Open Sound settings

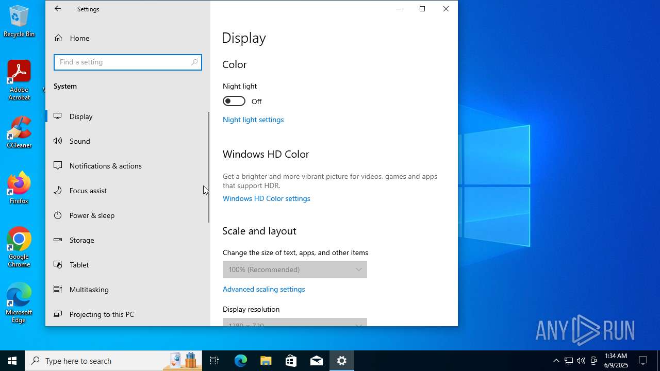127,141
